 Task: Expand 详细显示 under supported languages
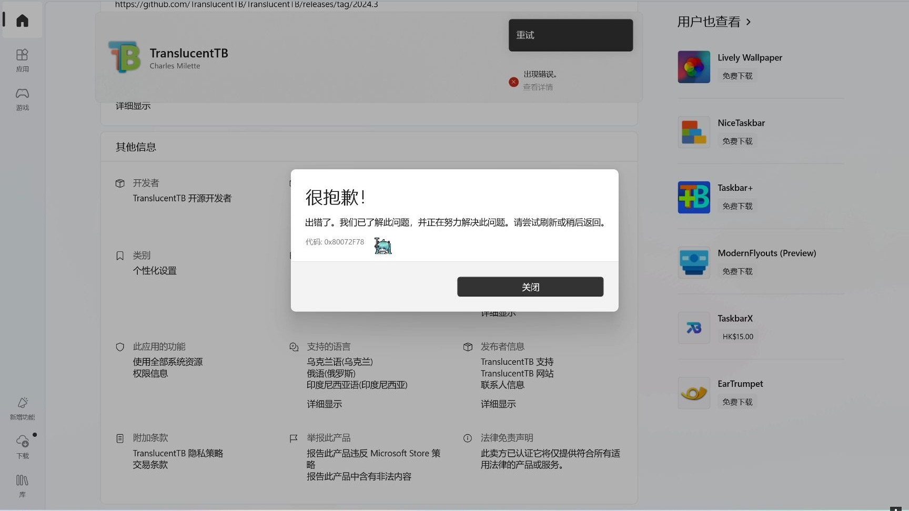pos(324,404)
